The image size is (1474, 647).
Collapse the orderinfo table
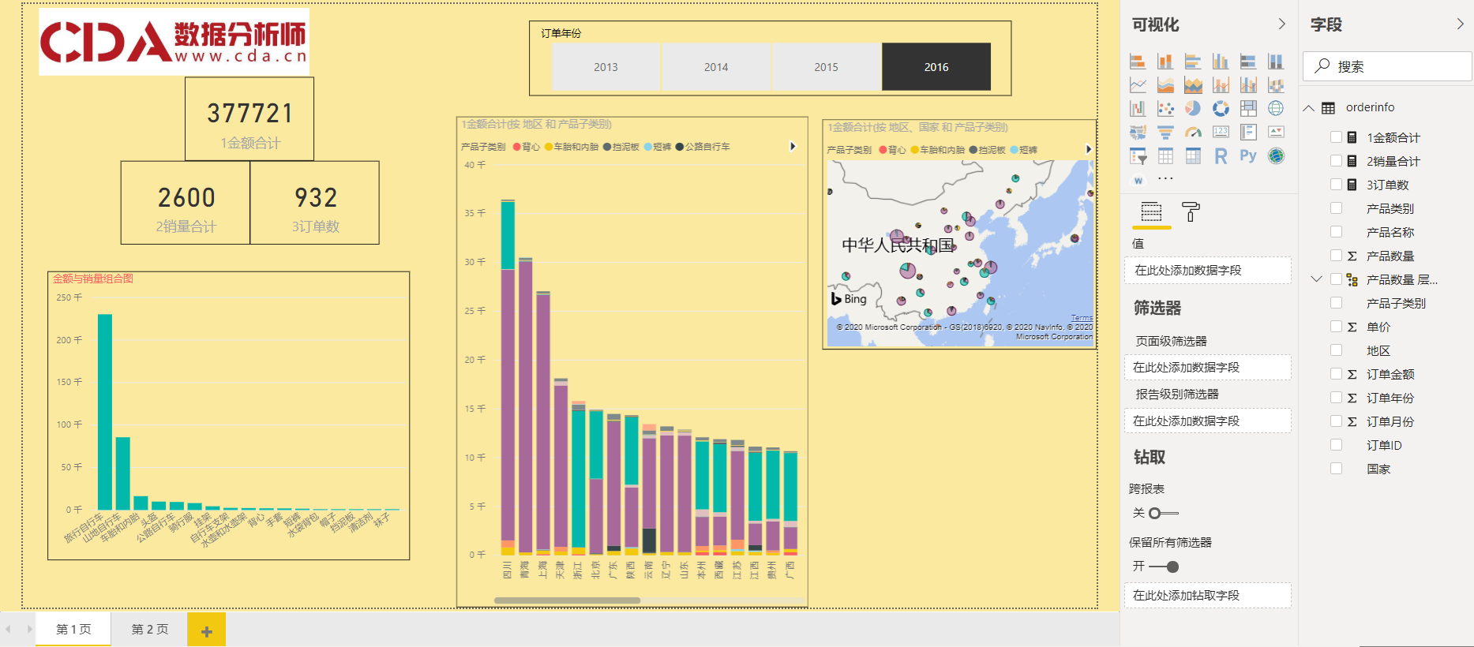[x=1309, y=108]
